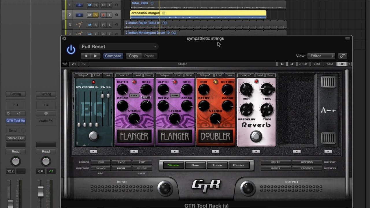Click the Doubler Detune knob
370x208 pixels.
(x=227, y=90)
